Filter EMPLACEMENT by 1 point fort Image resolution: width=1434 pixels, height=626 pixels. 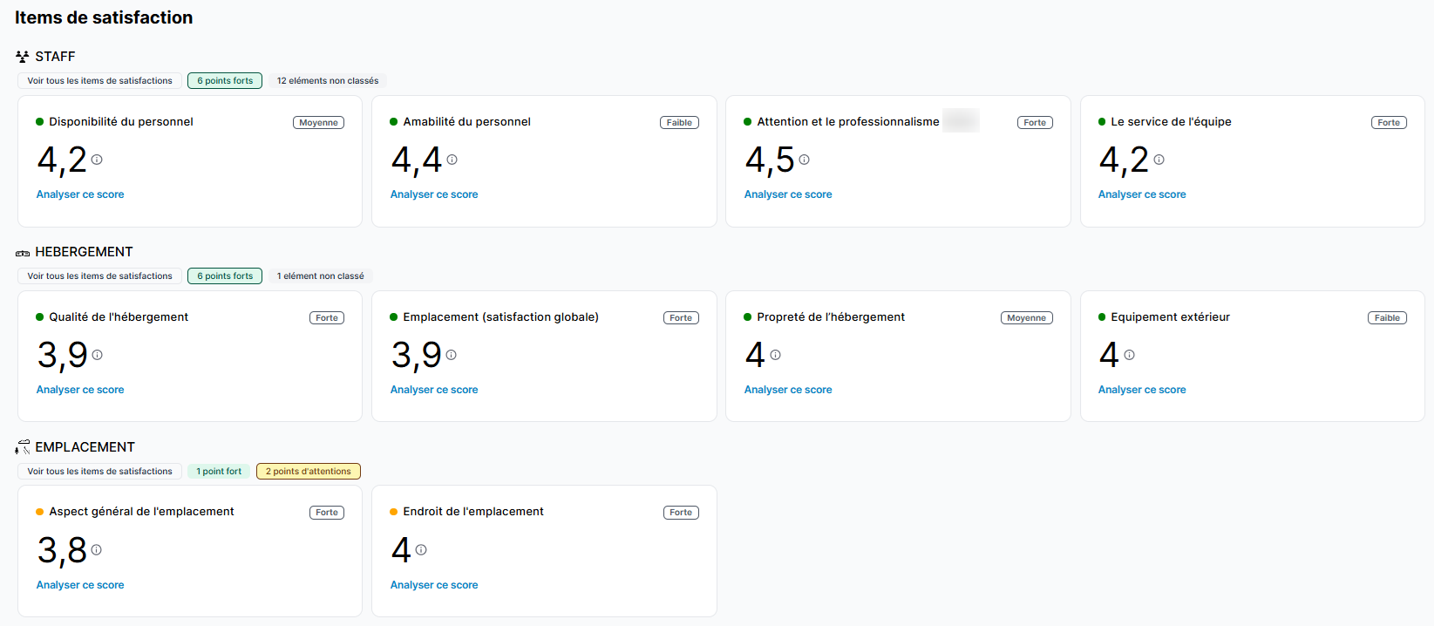219,472
